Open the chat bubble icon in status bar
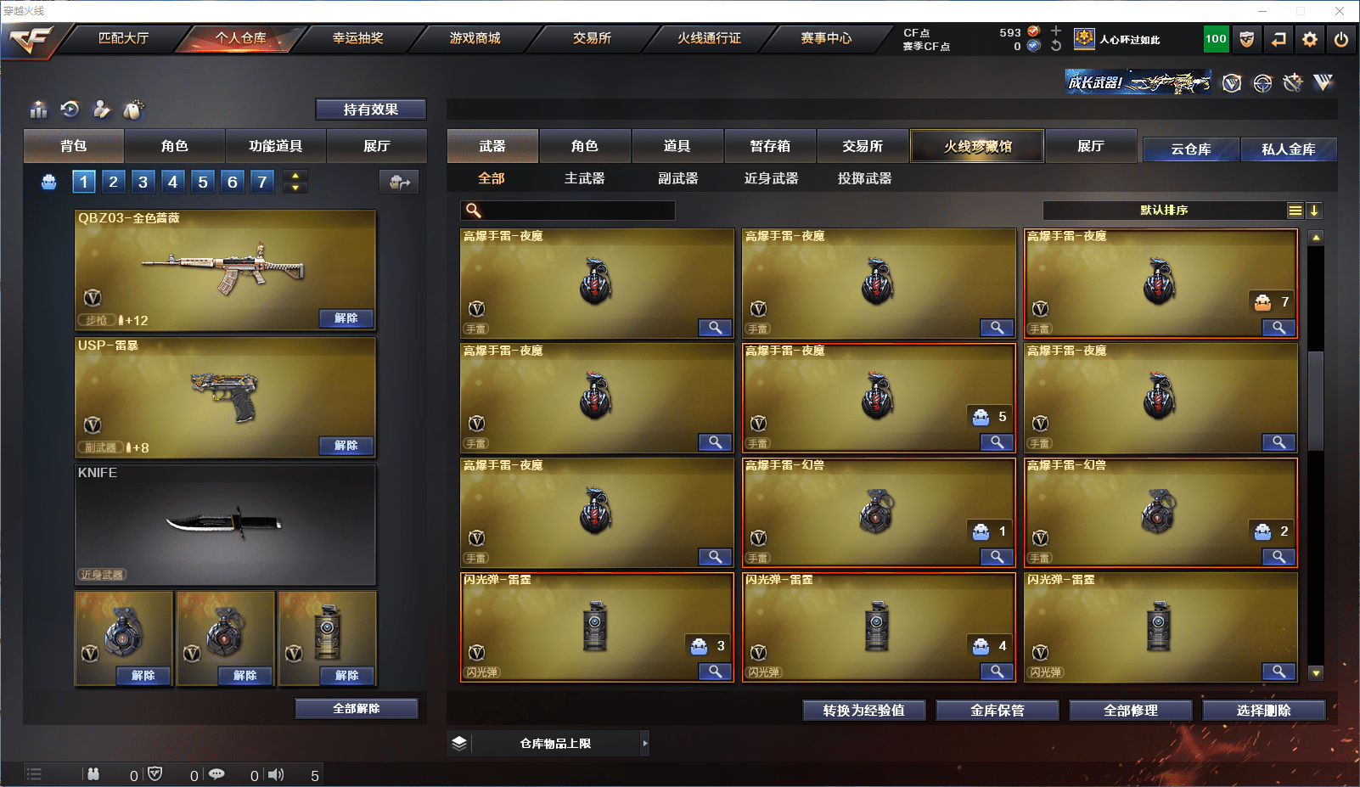The width and height of the screenshot is (1360, 787). (216, 774)
